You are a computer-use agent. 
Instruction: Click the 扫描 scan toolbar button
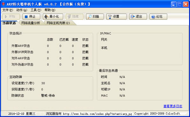[95, 16]
